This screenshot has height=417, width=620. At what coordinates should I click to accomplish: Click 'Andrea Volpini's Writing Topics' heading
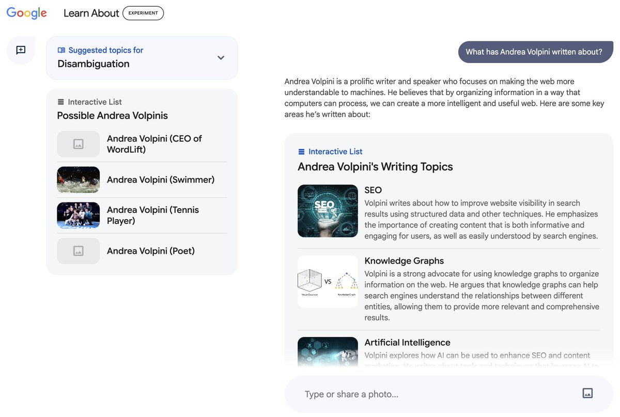(375, 167)
